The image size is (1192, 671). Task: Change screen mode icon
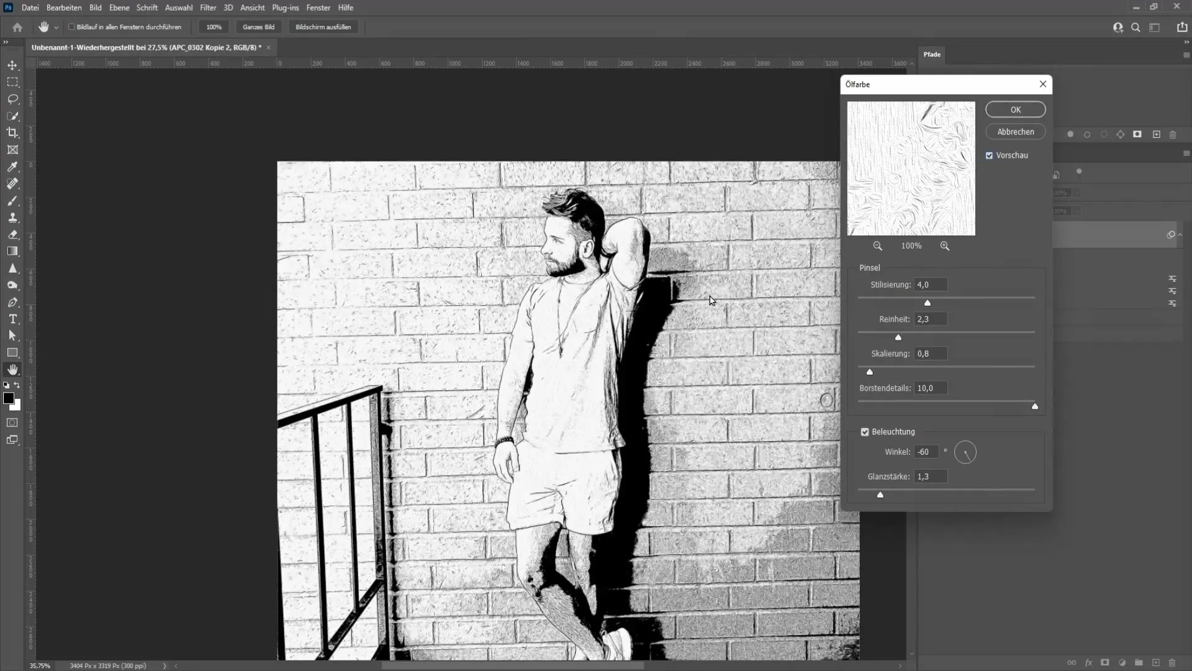coord(12,440)
